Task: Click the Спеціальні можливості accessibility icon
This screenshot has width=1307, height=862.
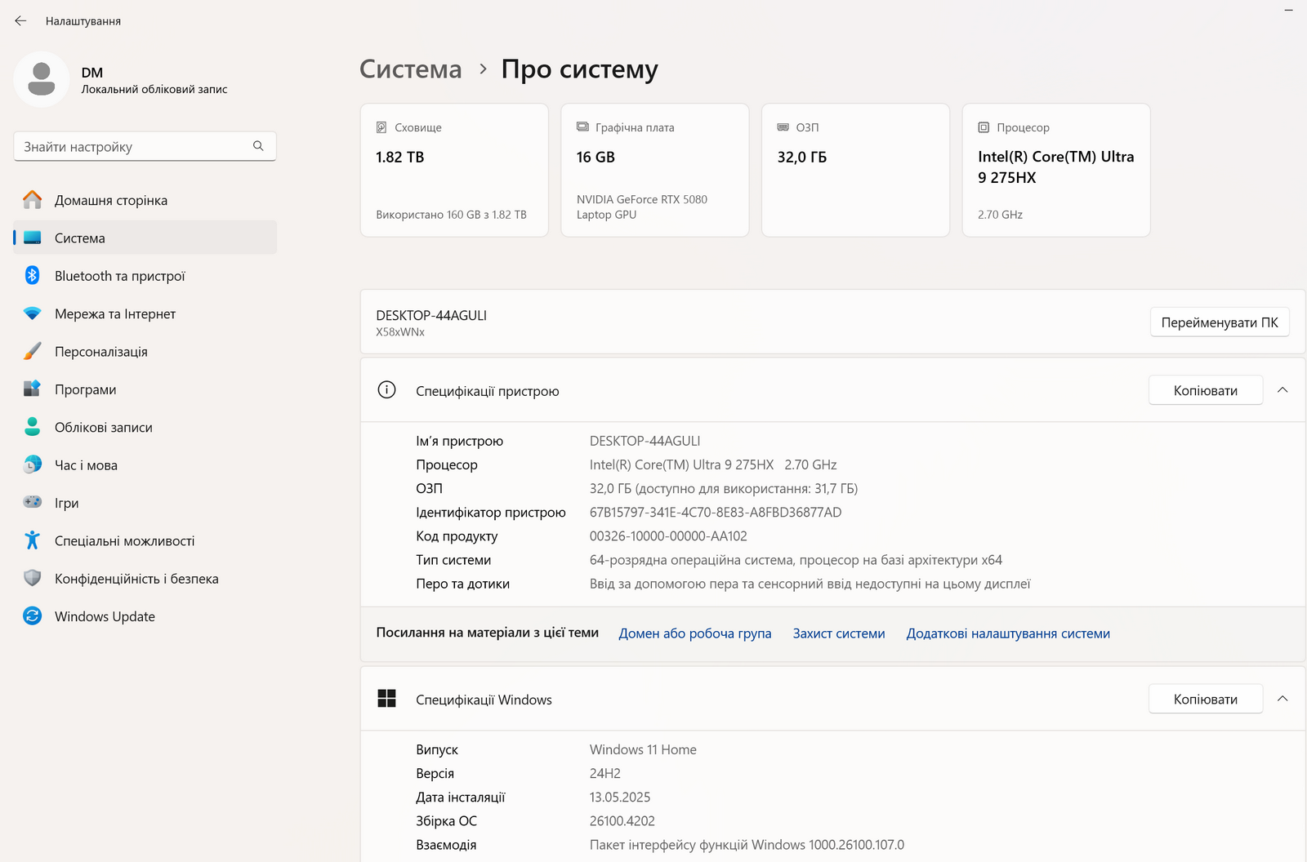Action: click(x=33, y=540)
